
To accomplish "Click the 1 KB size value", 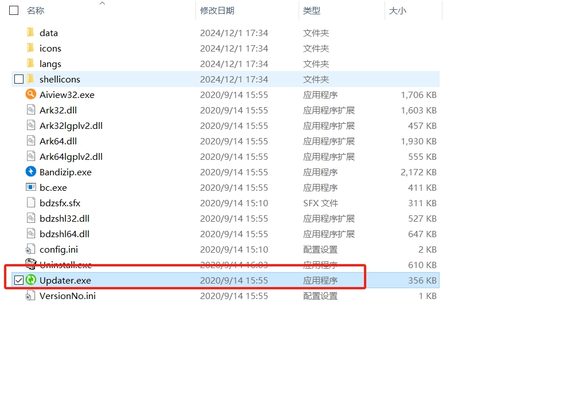I will pos(427,296).
